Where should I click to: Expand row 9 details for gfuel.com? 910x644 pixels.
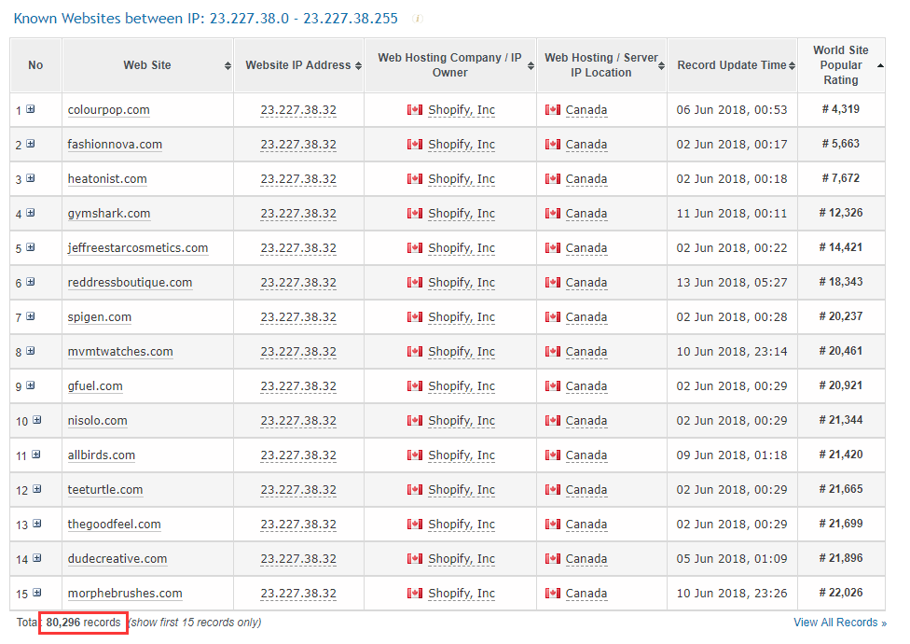pyautogui.click(x=30, y=385)
